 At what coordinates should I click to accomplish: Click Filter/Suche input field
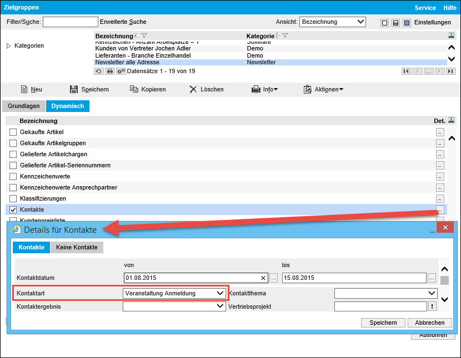coord(71,22)
